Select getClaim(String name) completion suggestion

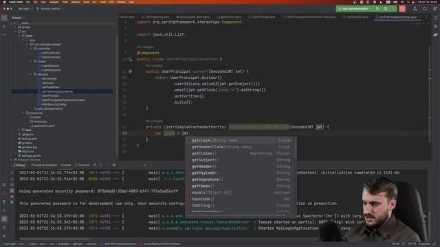coord(240,141)
